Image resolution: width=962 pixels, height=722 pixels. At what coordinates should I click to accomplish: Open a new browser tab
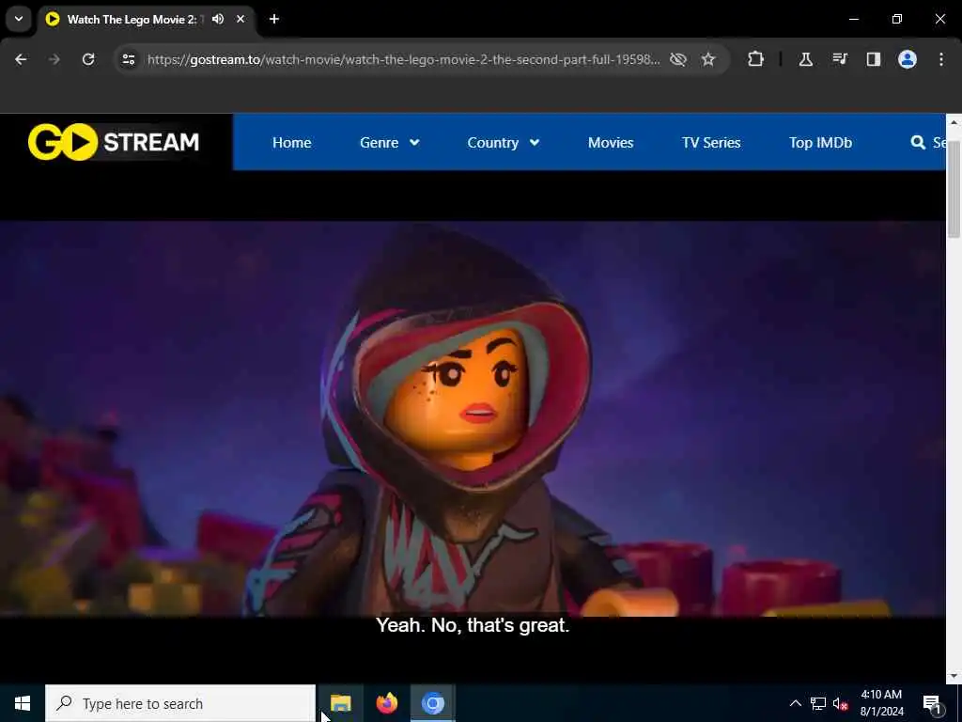pos(274,19)
